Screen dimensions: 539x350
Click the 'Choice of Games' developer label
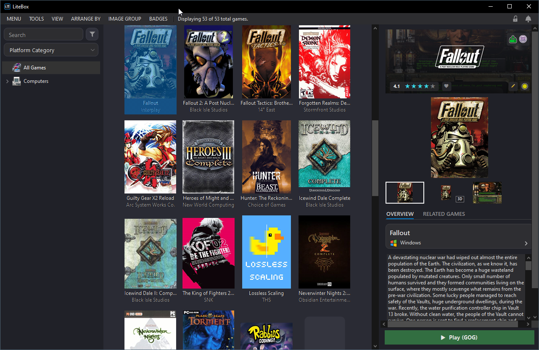[x=267, y=205]
